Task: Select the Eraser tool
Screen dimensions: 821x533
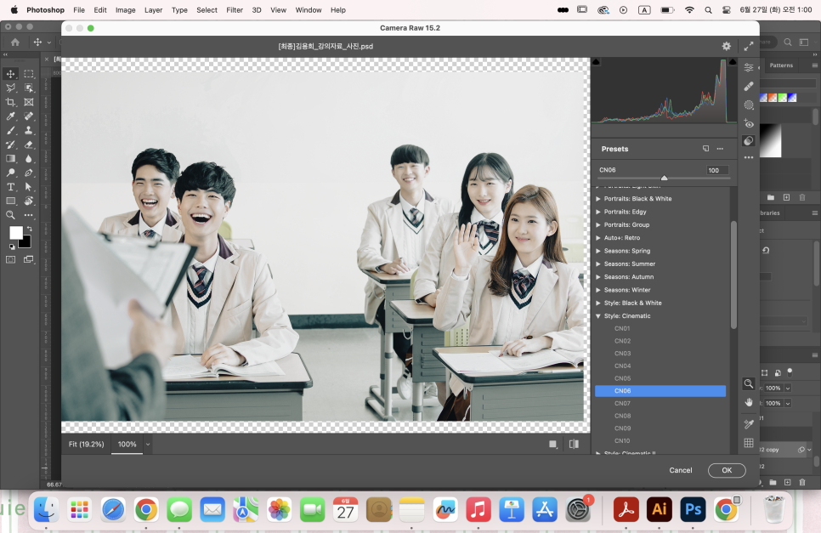Action: click(29, 145)
